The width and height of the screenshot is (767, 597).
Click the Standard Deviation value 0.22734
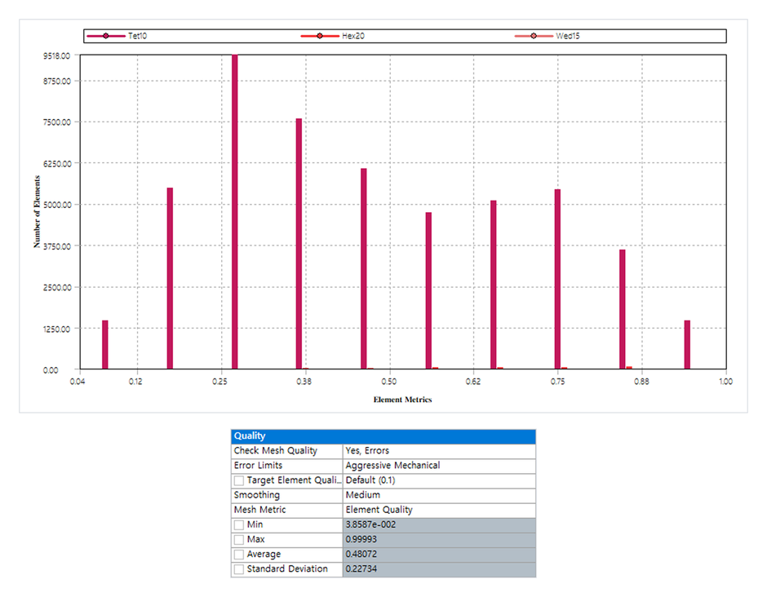[439, 569]
